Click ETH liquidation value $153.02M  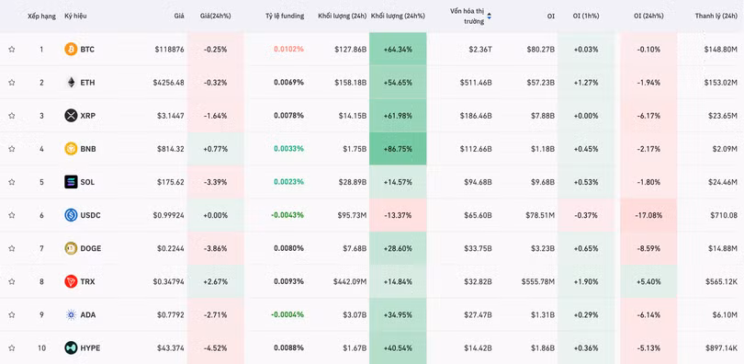(x=721, y=82)
